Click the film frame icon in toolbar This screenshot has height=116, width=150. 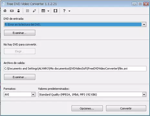[55, 11]
